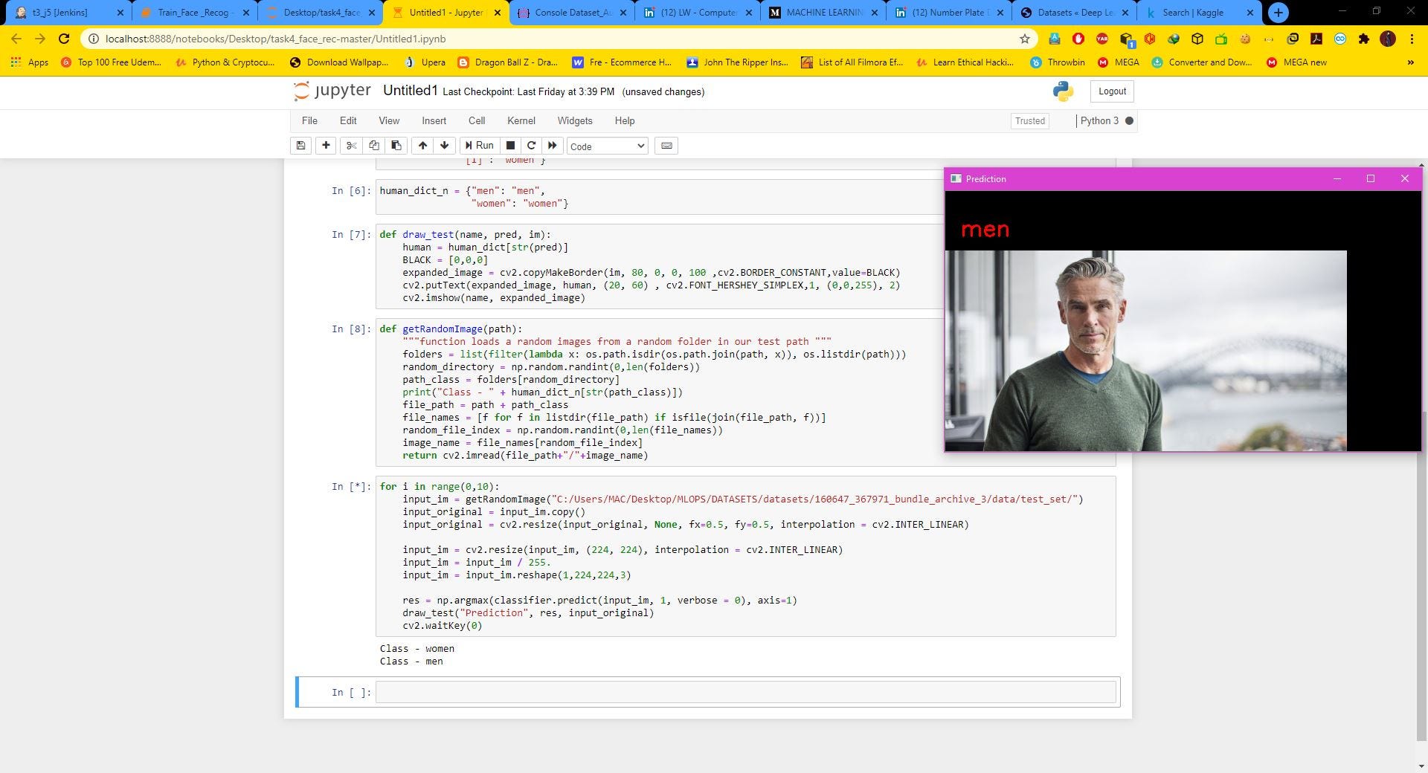Open the Chrome three-dot menu
1428x773 pixels.
pyautogui.click(x=1412, y=39)
